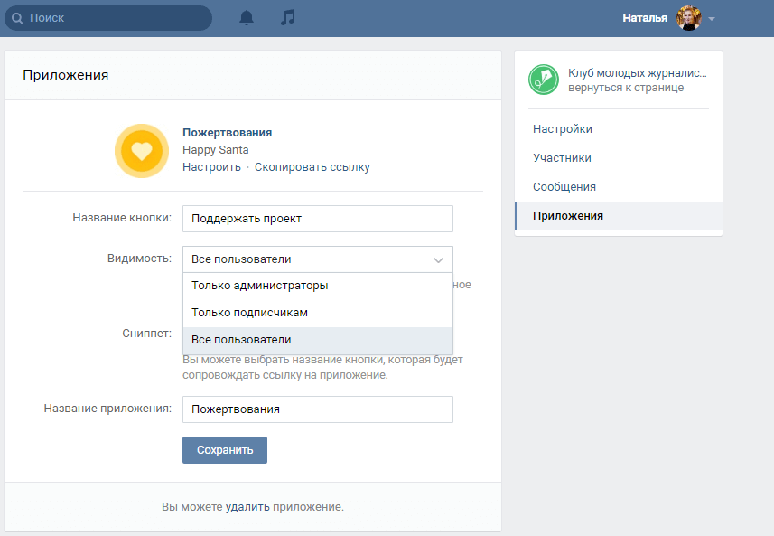
Task: Choose Только подписчикам visibility option
Action: tap(250, 313)
